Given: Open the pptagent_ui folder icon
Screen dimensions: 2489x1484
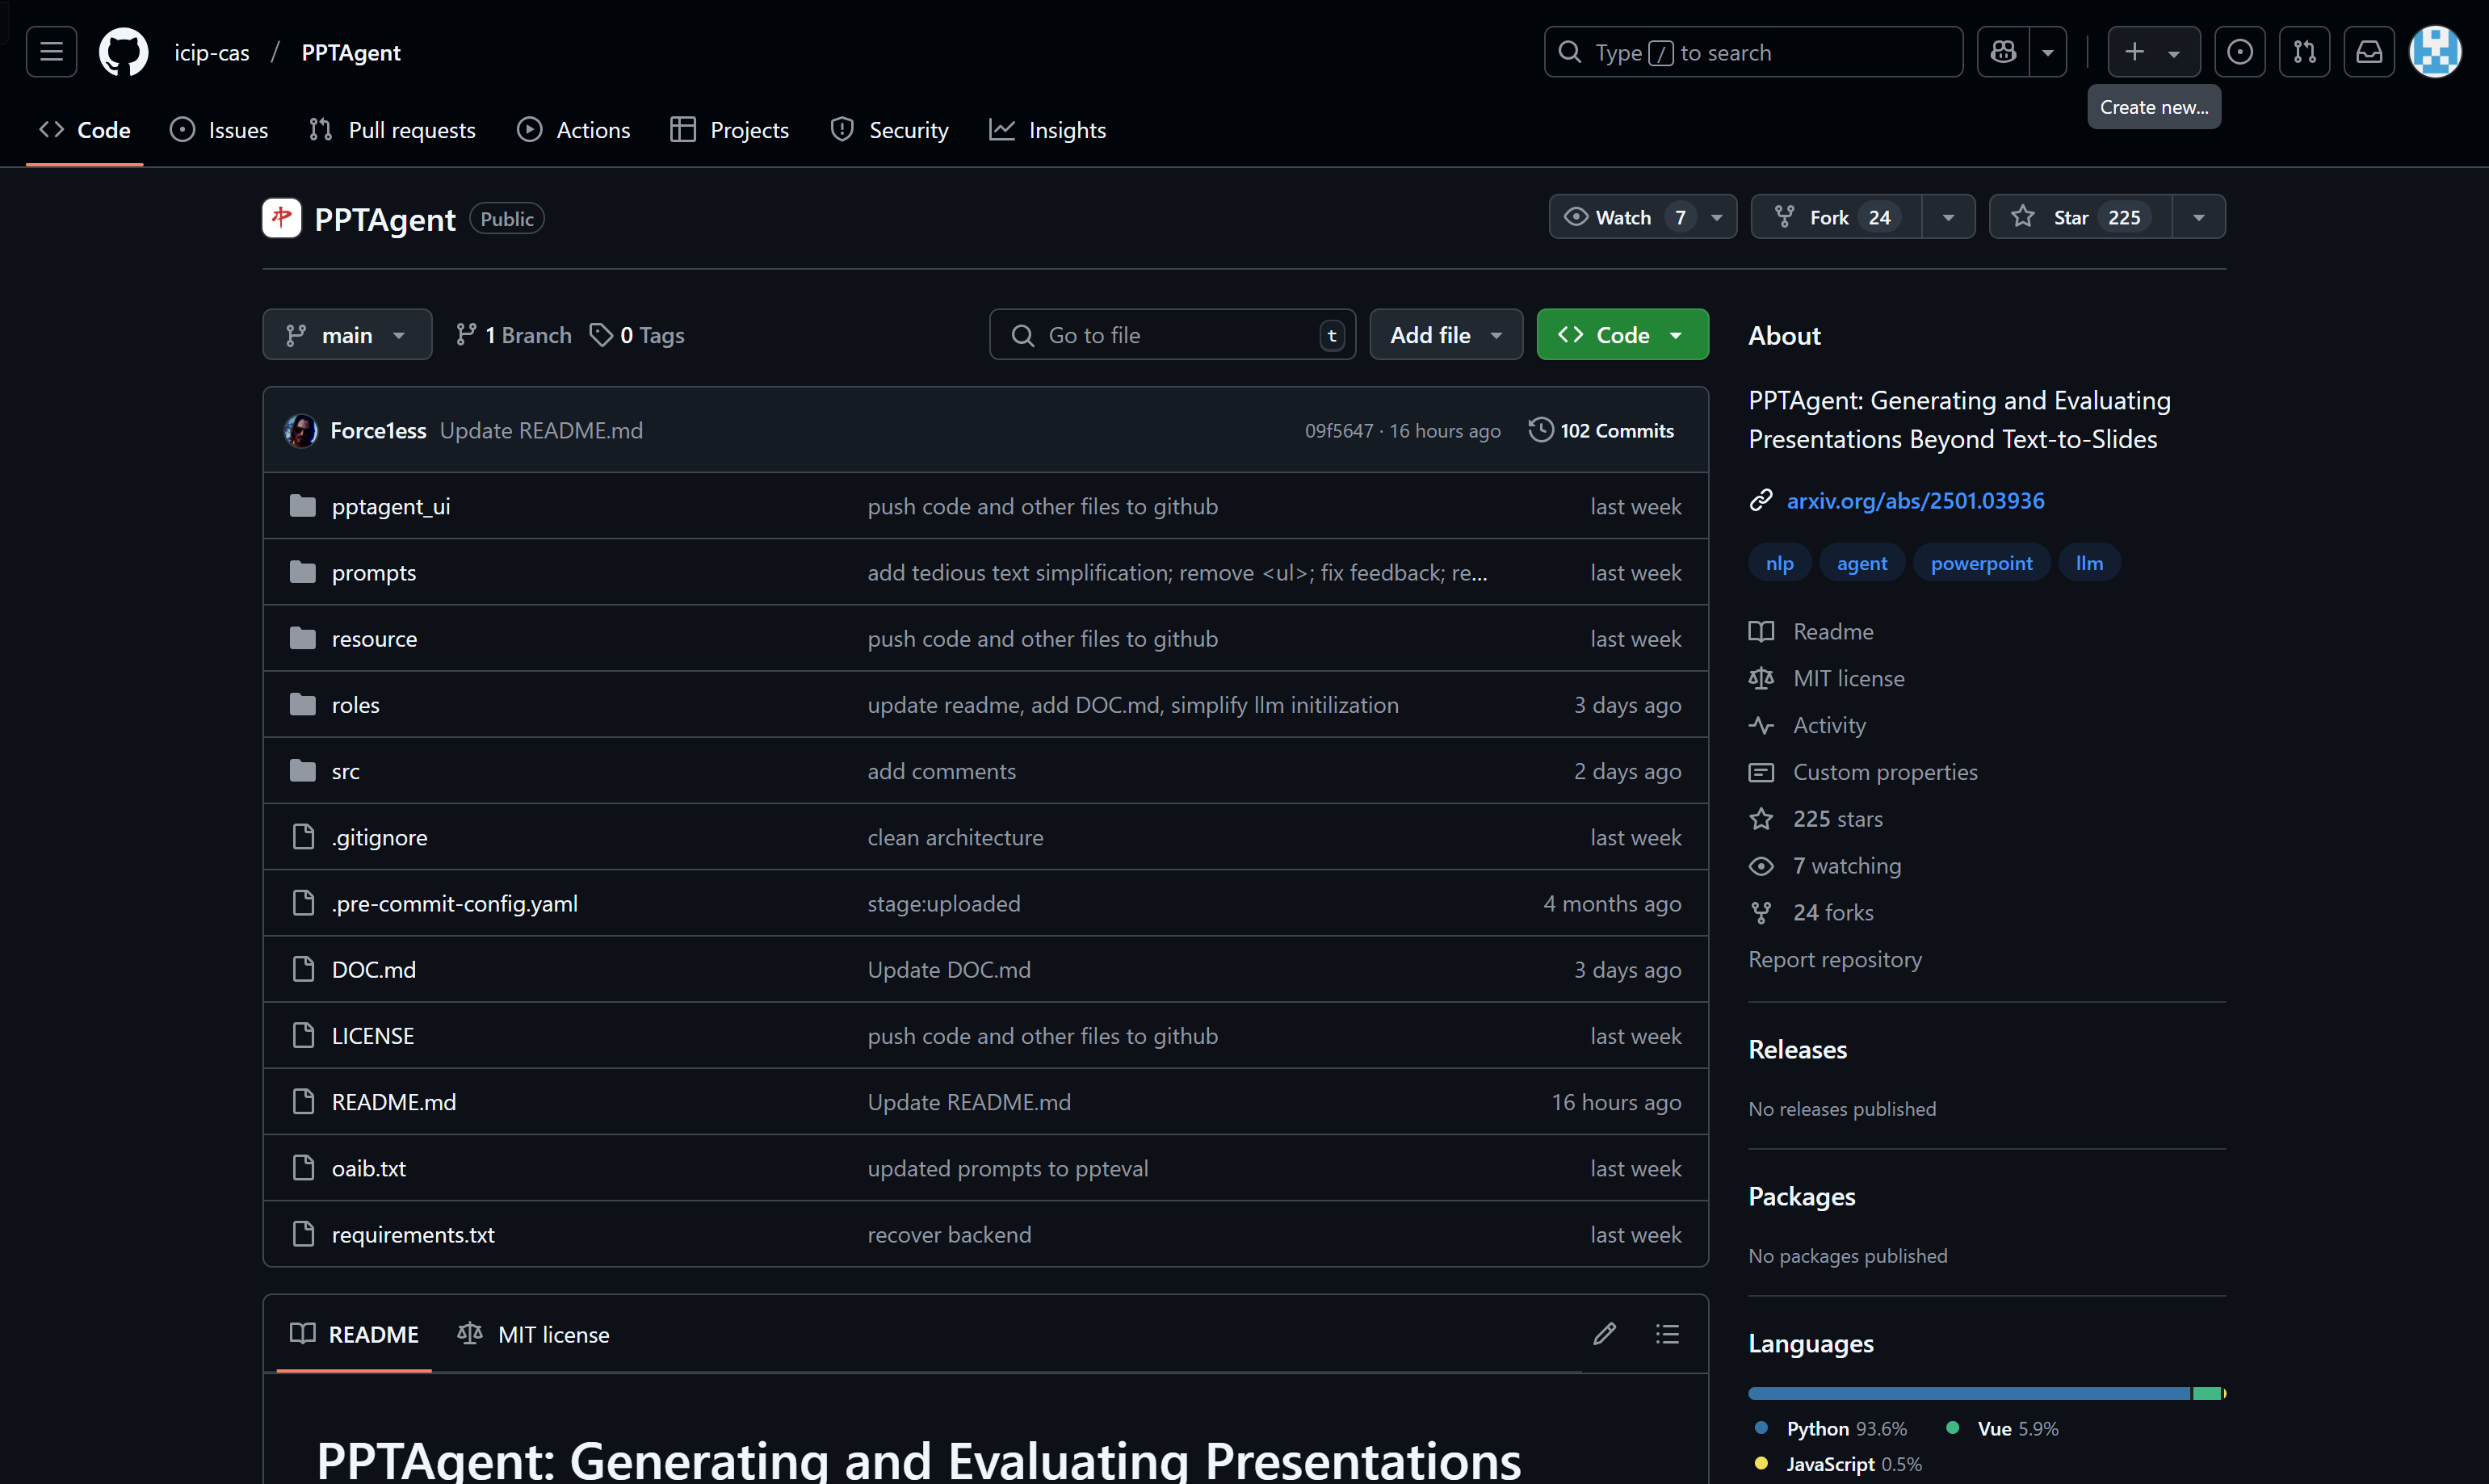Looking at the screenshot, I should [x=303, y=506].
